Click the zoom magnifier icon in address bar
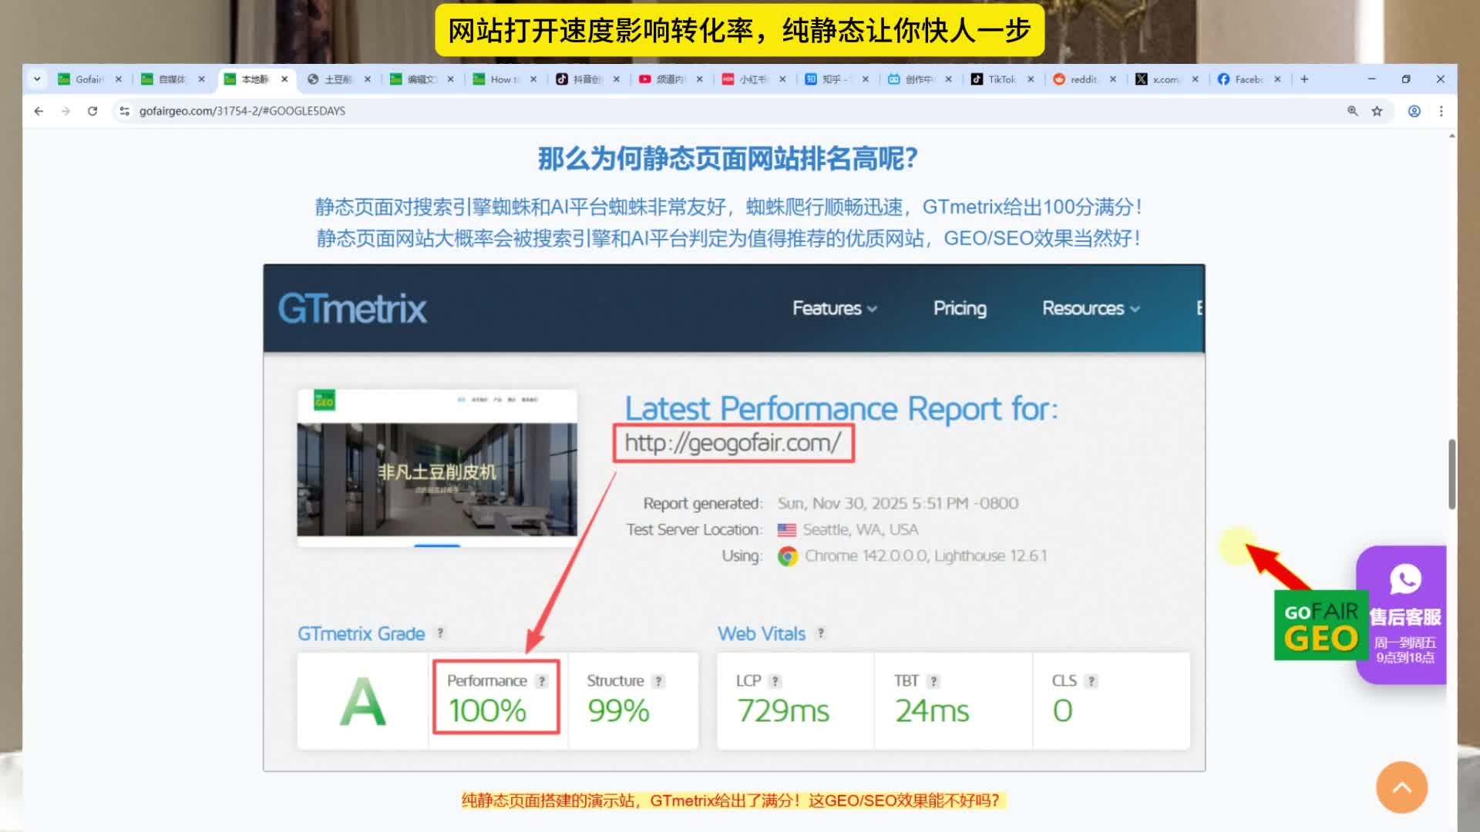1480x832 pixels. tap(1352, 111)
